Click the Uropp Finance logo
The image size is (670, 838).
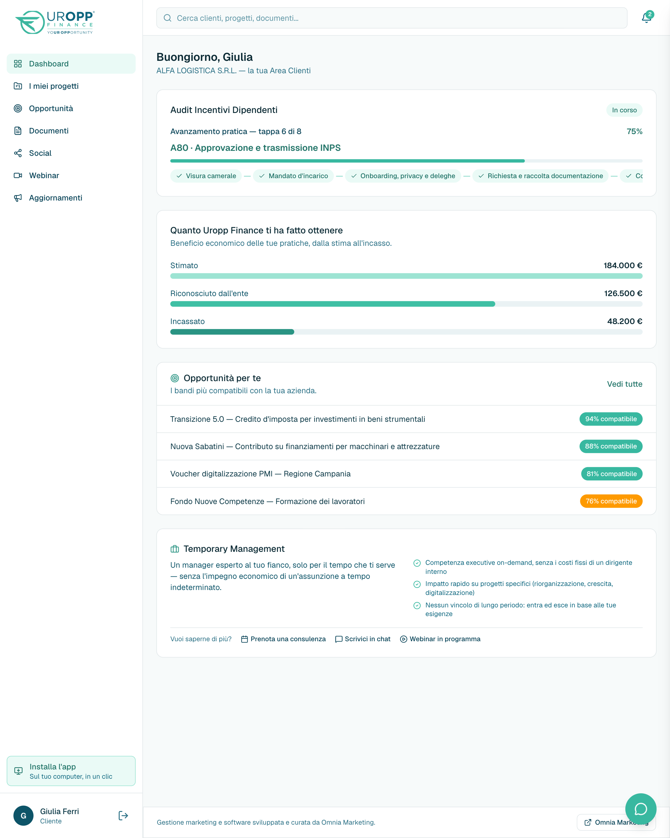tap(55, 22)
